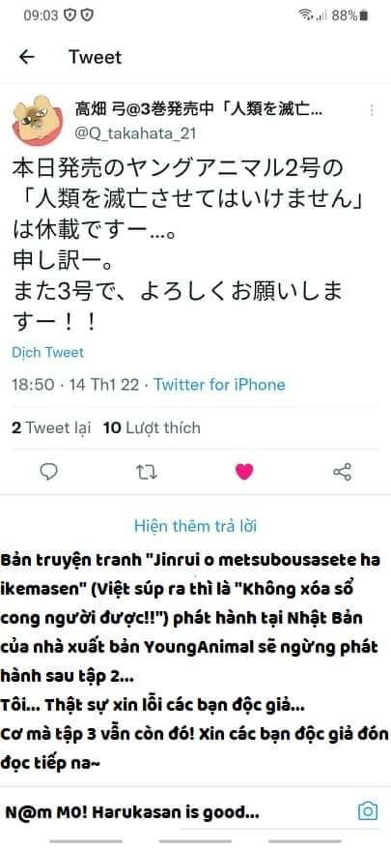Open the reply speech bubble icon

[49, 472]
